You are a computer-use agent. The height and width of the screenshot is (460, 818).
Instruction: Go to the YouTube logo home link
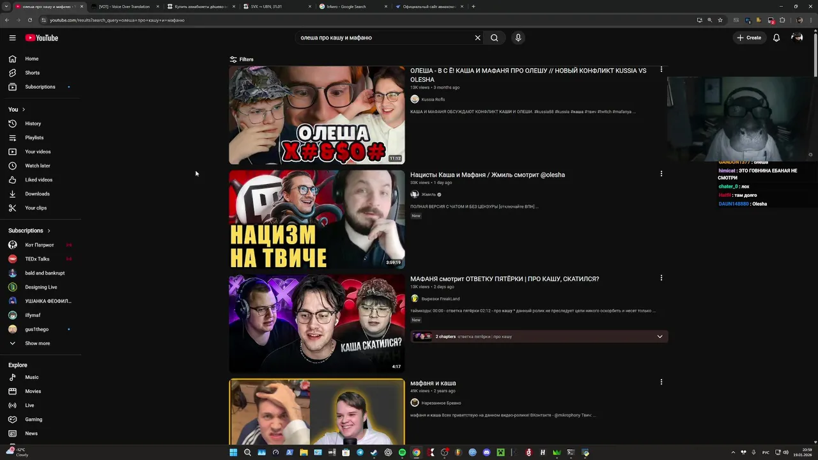(42, 38)
